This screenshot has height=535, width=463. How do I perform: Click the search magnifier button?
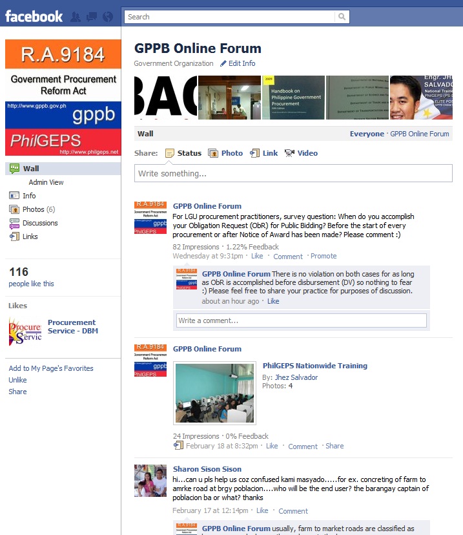click(342, 17)
